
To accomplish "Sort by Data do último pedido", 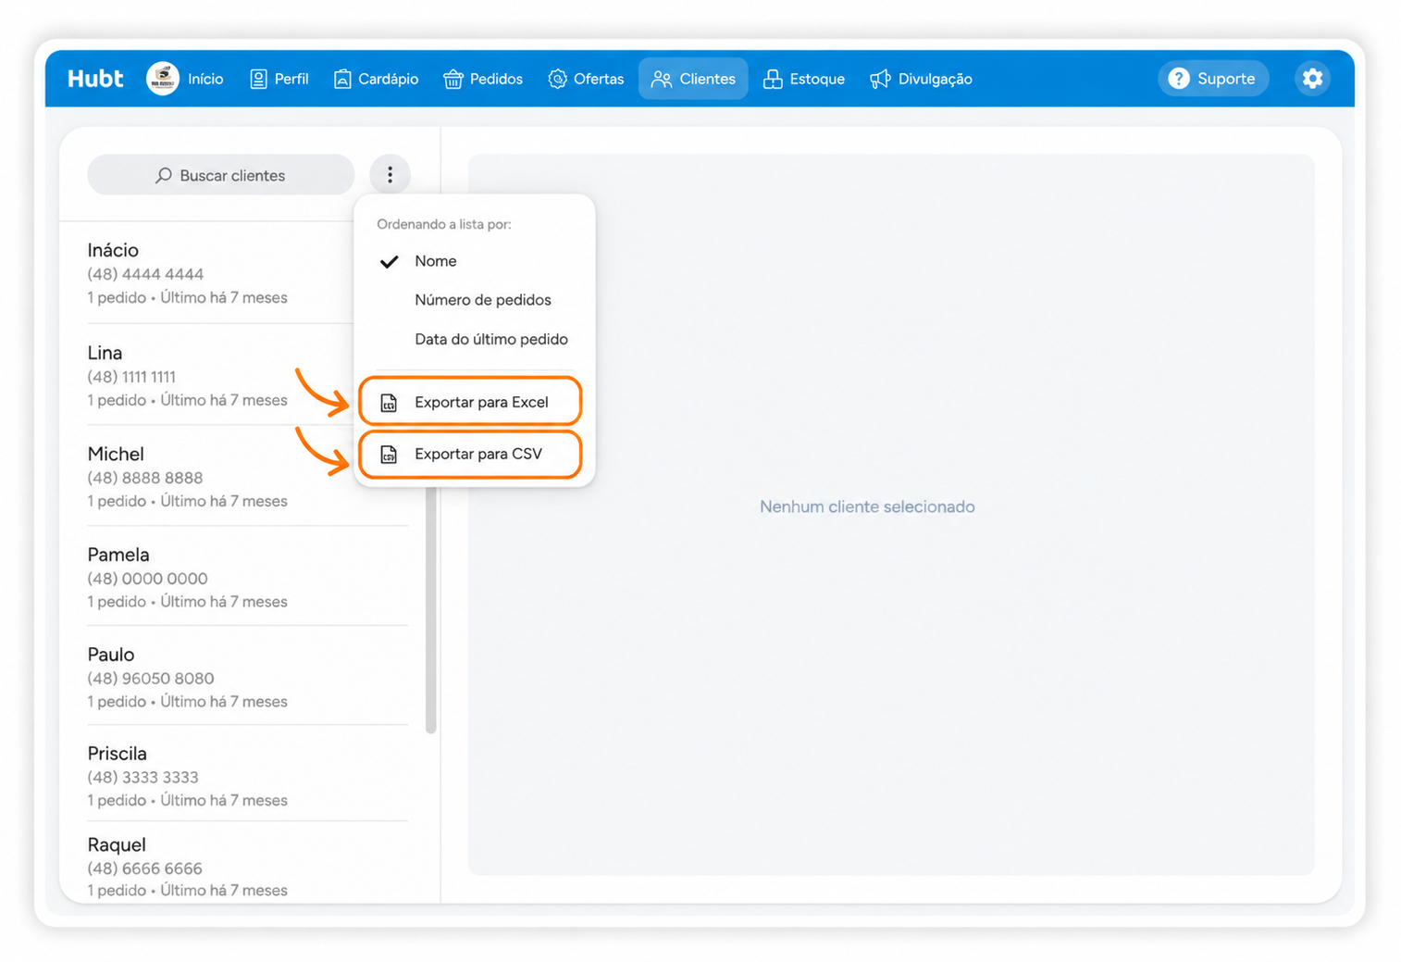I will [x=474, y=339].
